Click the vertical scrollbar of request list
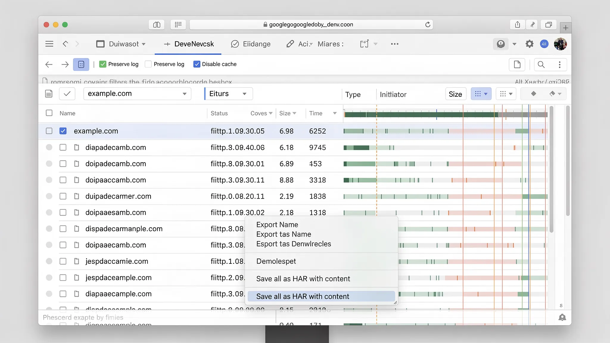 coord(551,170)
